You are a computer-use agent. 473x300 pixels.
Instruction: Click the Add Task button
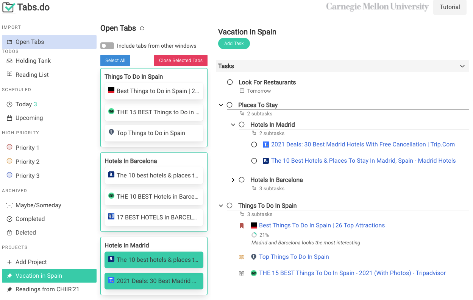click(x=234, y=44)
